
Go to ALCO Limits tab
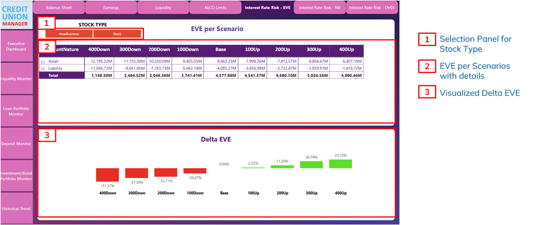click(x=215, y=8)
